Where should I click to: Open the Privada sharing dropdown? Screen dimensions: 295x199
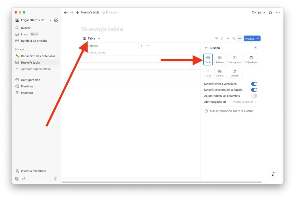coord(111,12)
